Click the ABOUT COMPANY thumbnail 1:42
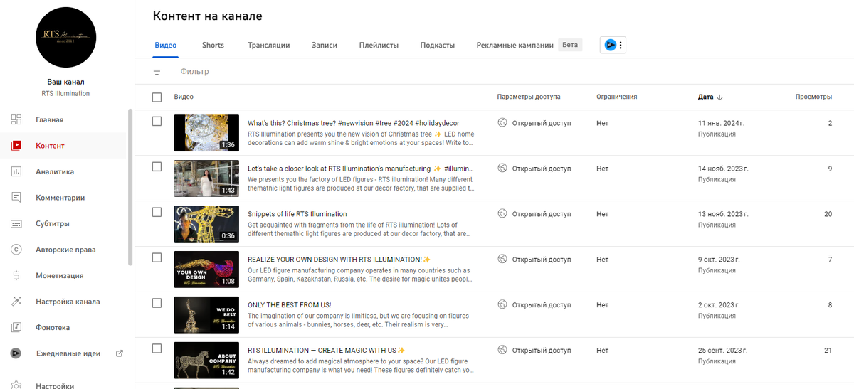This screenshot has width=854, height=389. [206, 361]
